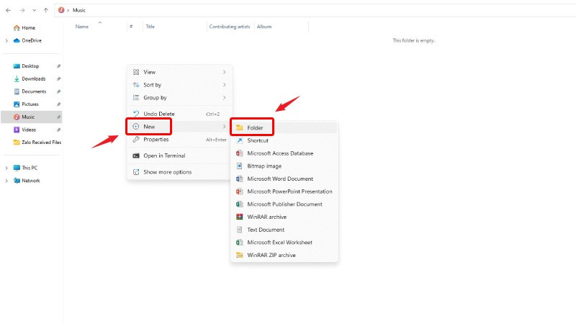Click the forward navigation arrow

(22, 10)
